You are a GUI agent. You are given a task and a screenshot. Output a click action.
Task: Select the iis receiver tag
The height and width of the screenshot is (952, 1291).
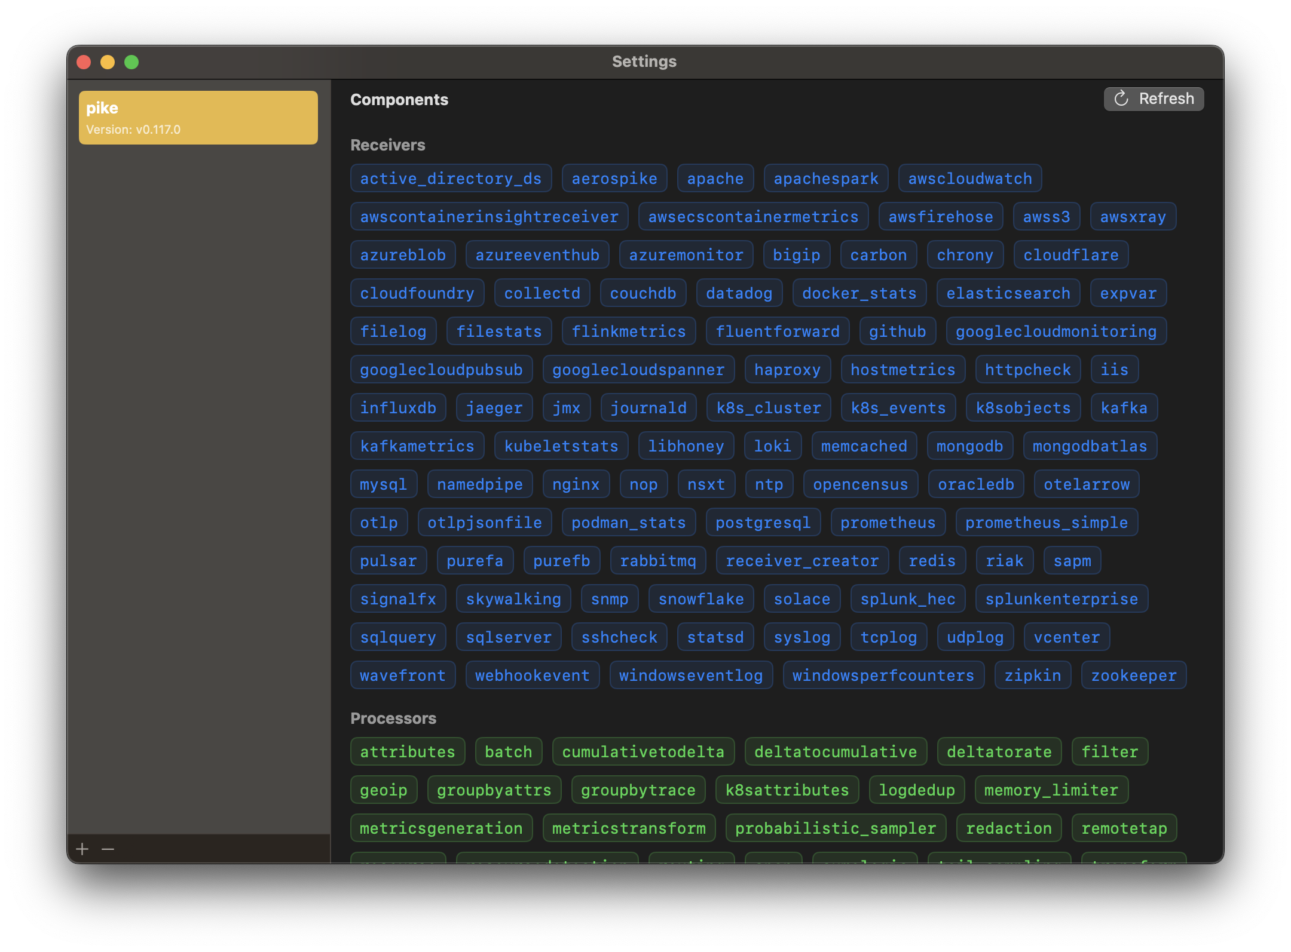(x=1115, y=370)
